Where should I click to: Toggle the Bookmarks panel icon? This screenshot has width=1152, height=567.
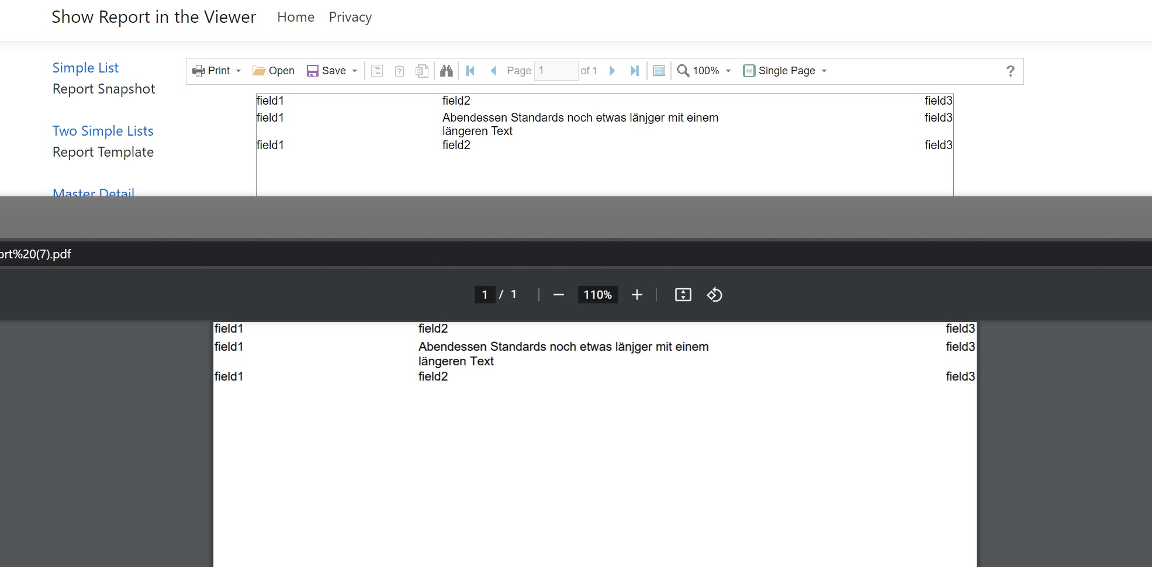377,71
